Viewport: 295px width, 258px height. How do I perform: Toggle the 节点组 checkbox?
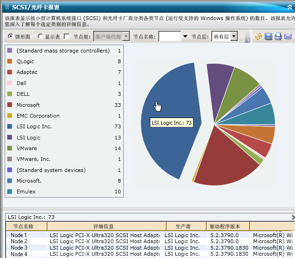(x=67, y=36)
